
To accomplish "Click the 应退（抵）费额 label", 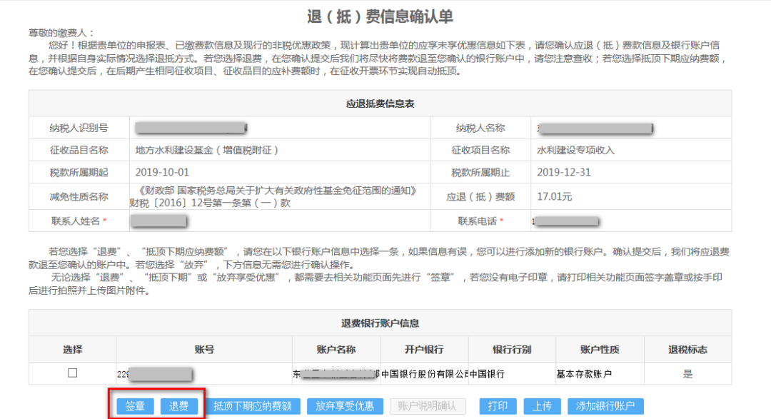I will (480, 197).
